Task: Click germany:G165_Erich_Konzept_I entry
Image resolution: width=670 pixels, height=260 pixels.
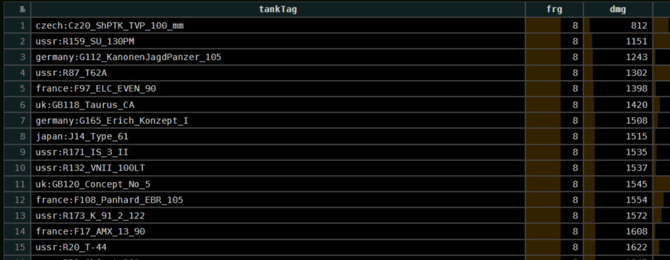Action: click(x=112, y=120)
